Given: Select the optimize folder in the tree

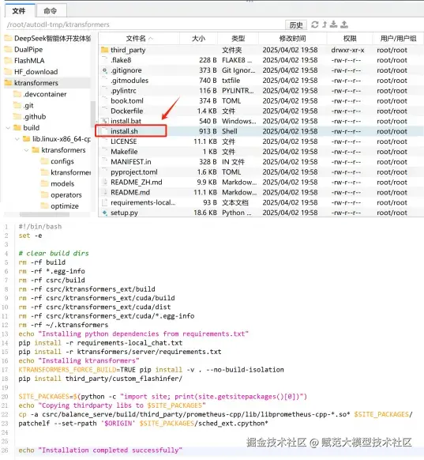Looking at the screenshot, I should coord(65,206).
